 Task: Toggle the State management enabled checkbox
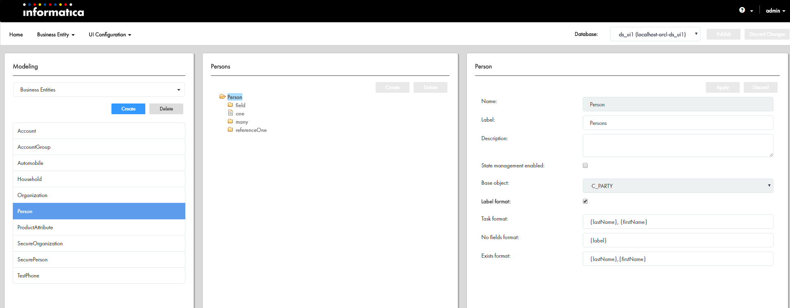pyautogui.click(x=585, y=165)
